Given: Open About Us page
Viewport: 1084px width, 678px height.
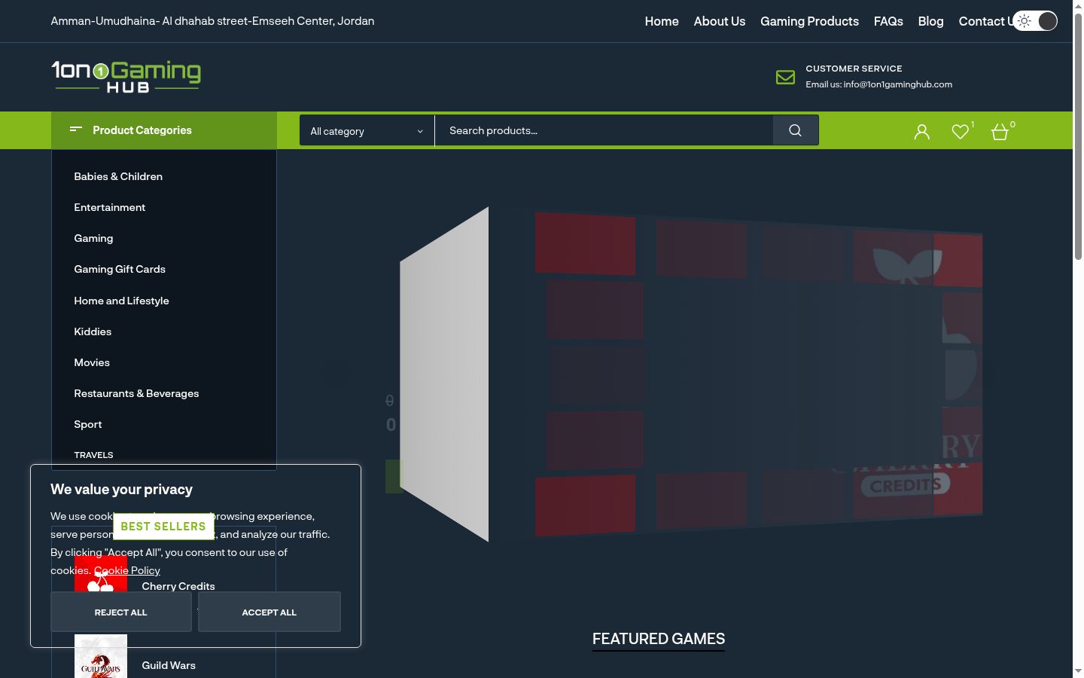Looking at the screenshot, I should (720, 21).
